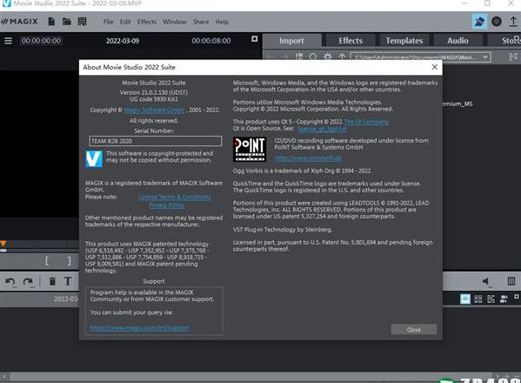Switch to multicam mode camera icon
This screenshot has height=383, width=521.
504,299
